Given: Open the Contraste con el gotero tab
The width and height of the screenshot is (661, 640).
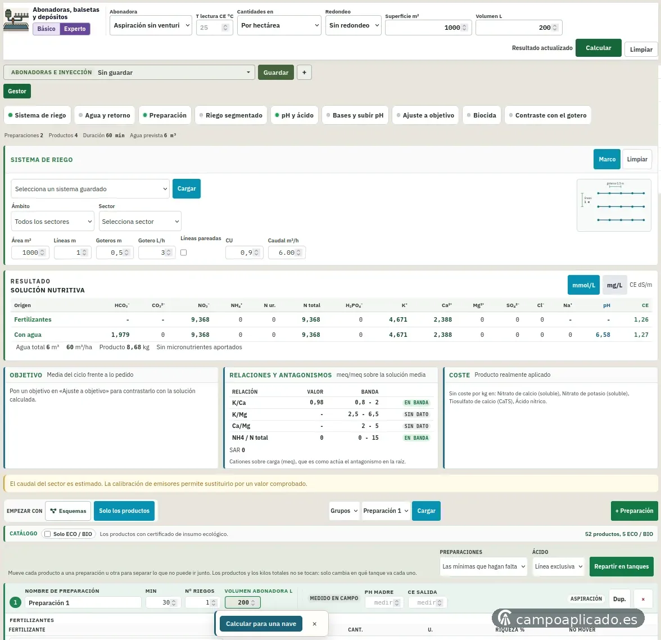Looking at the screenshot, I should click(x=547, y=115).
